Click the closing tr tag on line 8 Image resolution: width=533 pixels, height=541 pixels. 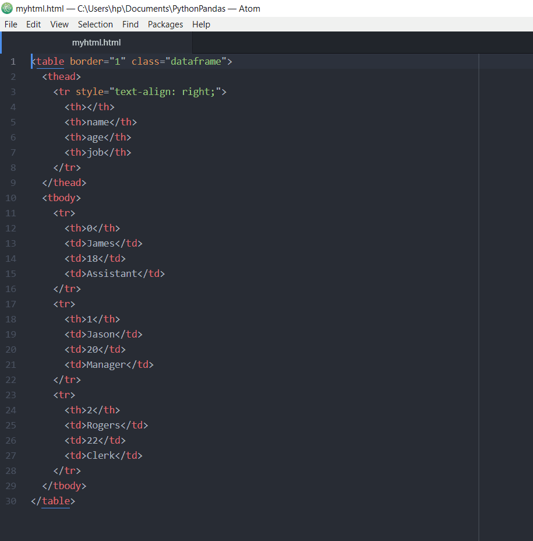point(67,168)
